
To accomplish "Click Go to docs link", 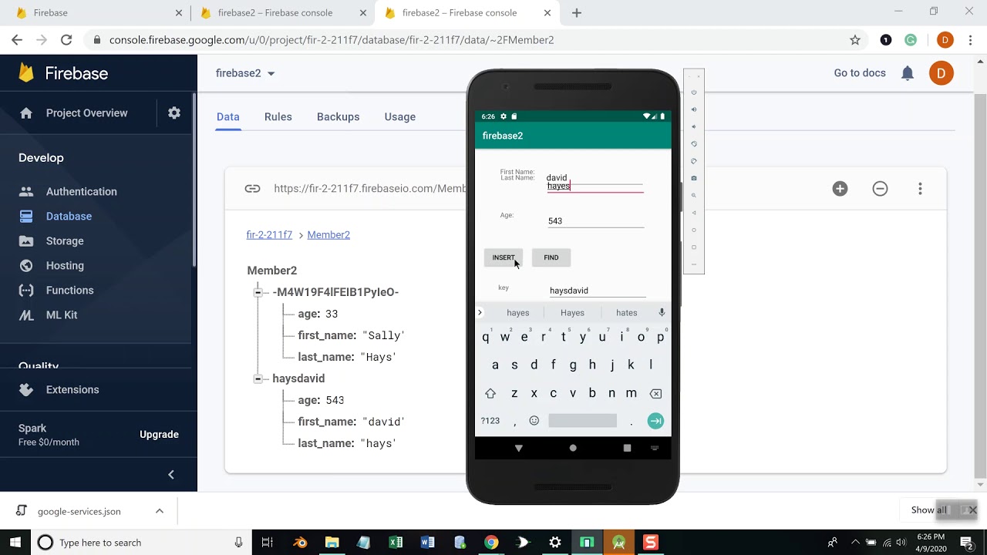I will coord(860,73).
